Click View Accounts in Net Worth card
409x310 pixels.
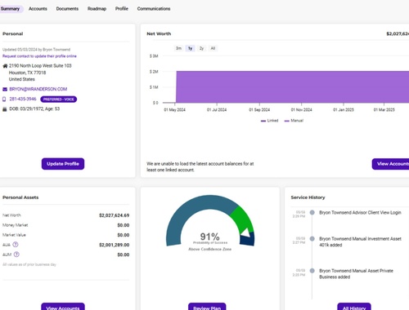(390, 164)
